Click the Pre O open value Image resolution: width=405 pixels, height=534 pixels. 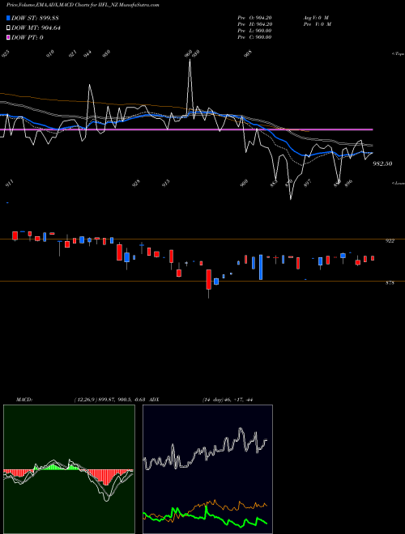click(254, 18)
